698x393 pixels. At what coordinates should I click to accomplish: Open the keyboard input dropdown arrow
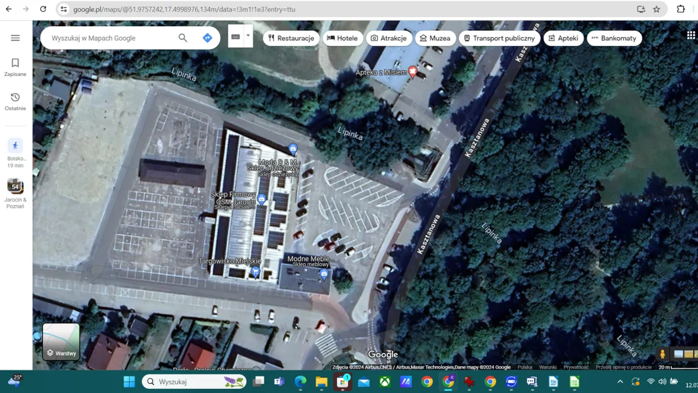point(248,36)
